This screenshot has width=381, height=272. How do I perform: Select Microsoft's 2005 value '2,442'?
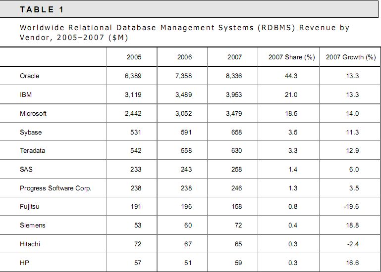(x=133, y=114)
